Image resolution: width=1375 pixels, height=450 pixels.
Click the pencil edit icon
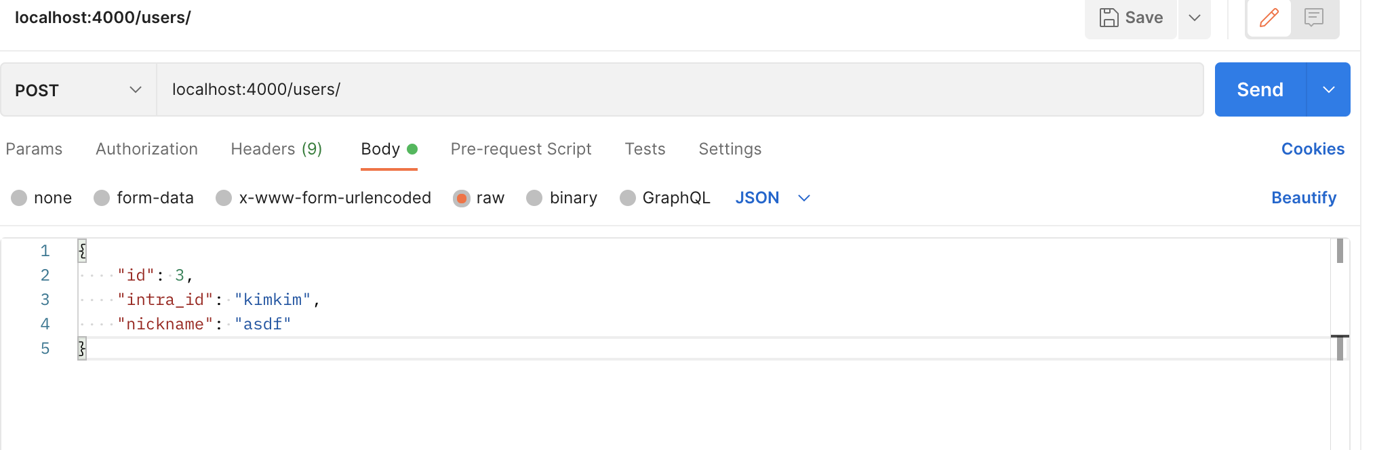tap(1269, 18)
